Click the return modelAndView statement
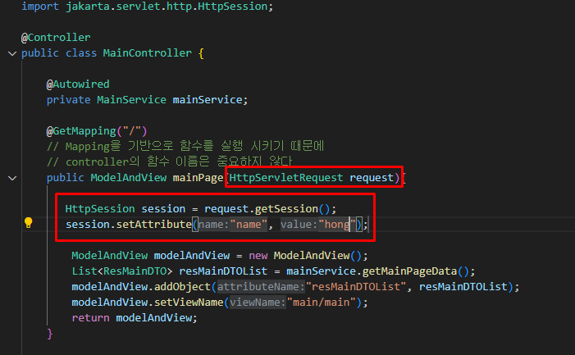Image resolution: width=575 pixels, height=355 pixels. (135, 317)
